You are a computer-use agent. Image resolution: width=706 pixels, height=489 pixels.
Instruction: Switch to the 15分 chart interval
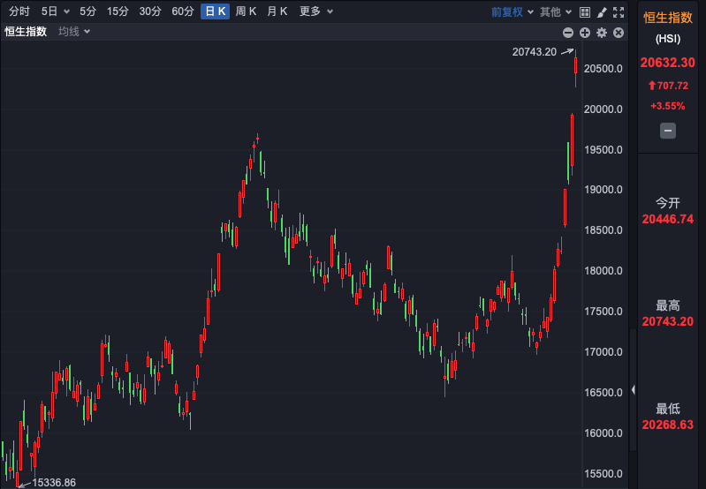118,11
